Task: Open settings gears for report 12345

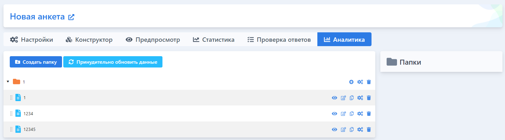Action: coord(360,129)
